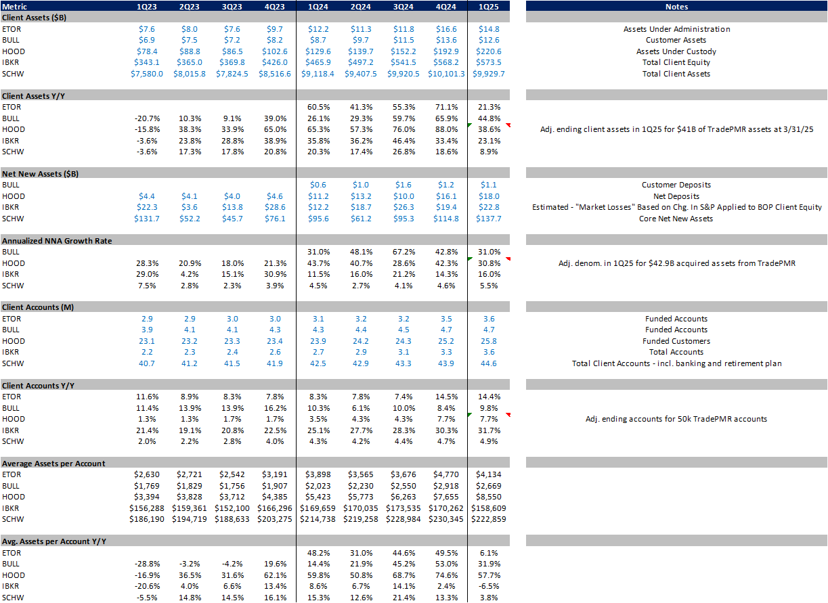The height and width of the screenshot is (603, 828).
Task: Select IBKR 4Q23 net new assets $28.6
Action: click(275, 207)
